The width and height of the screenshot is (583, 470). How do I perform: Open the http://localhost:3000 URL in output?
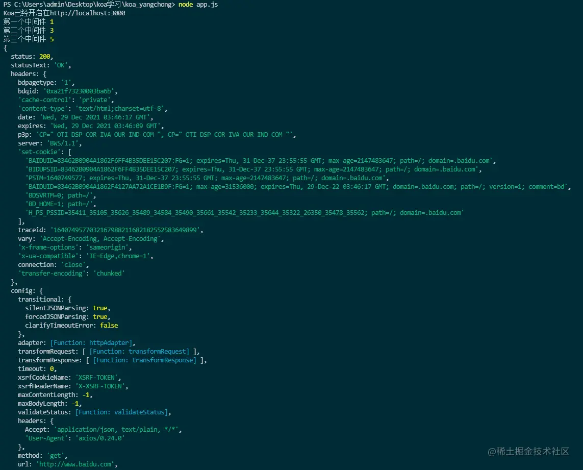(x=87, y=13)
